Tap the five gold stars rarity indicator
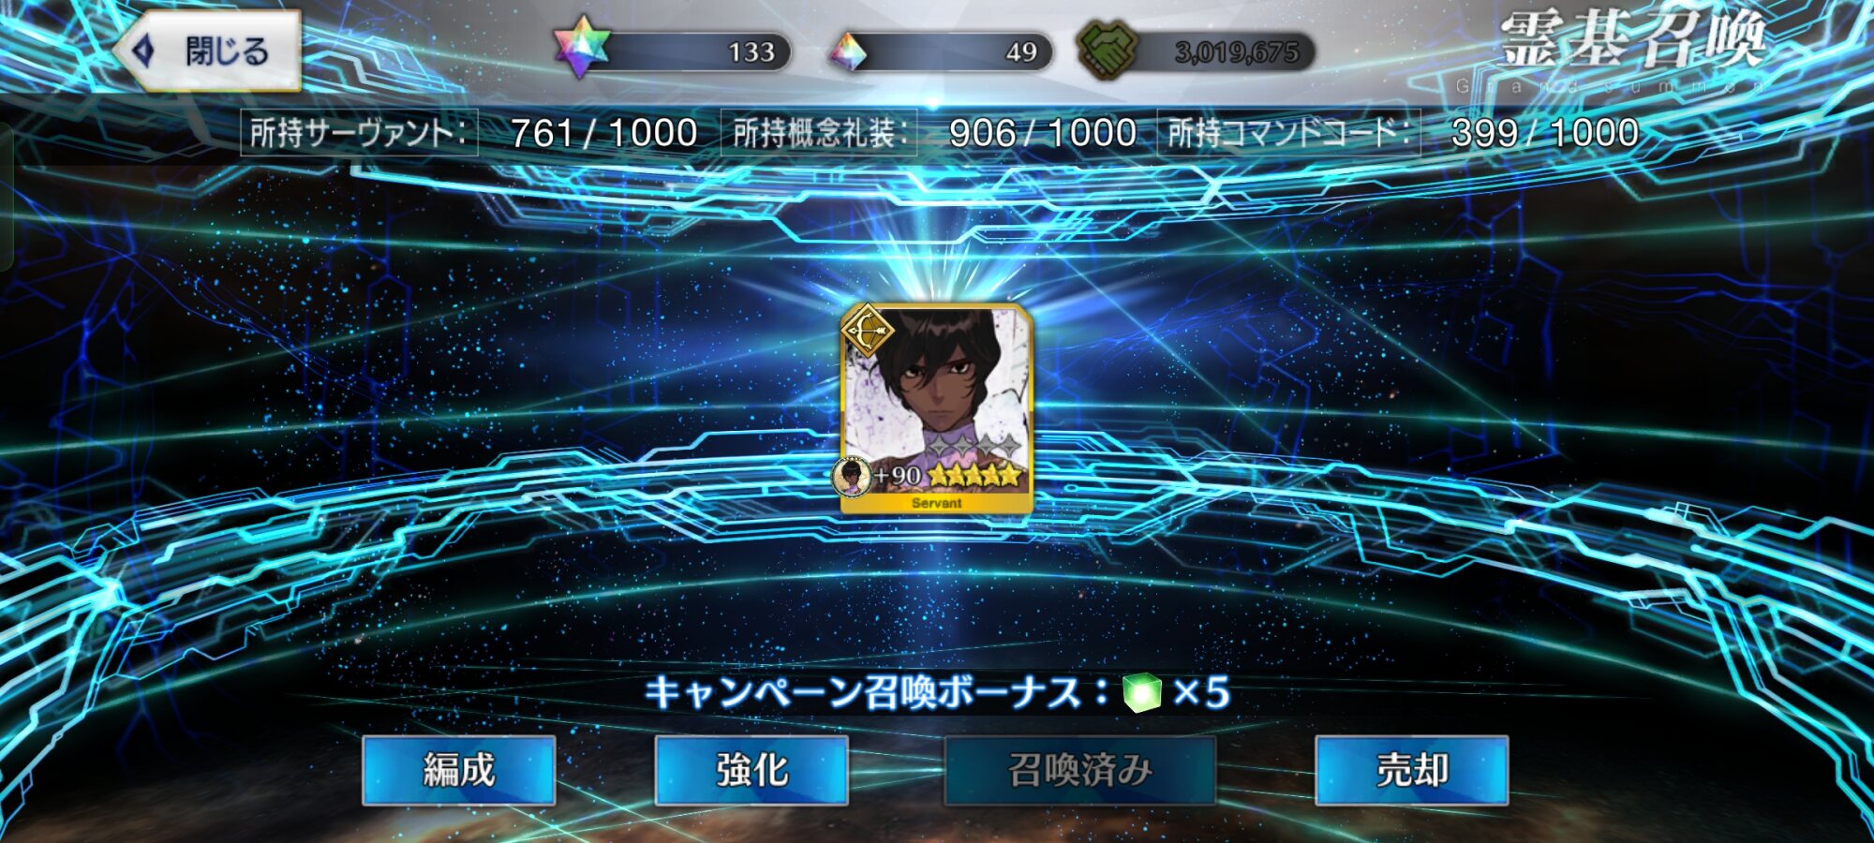1874x843 pixels. pyautogui.click(x=974, y=475)
